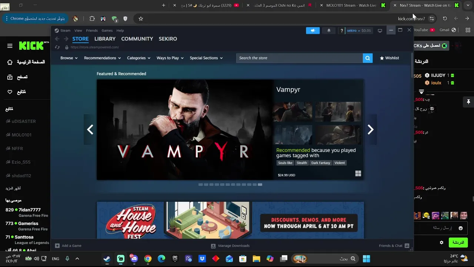Click the Steam announcements megaphone icon
Image resolution: width=474 pixels, height=267 pixels.
pyautogui.click(x=313, y=30)
